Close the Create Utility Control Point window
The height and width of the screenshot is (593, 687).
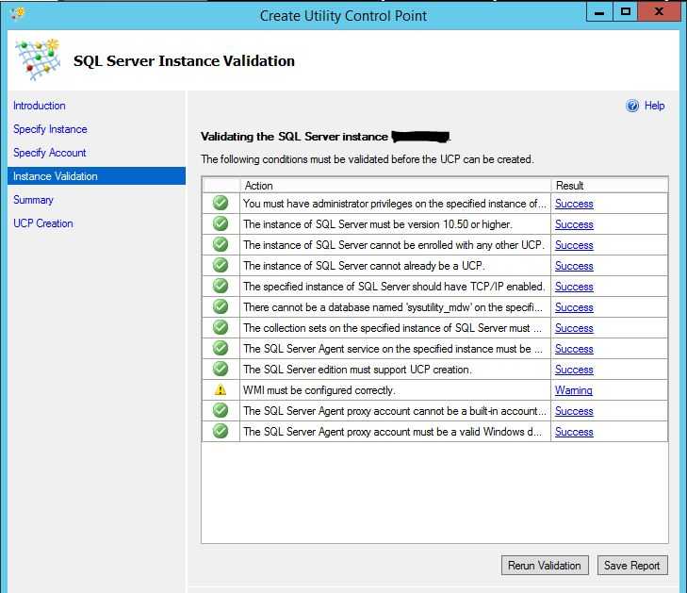tap(659, 12)
